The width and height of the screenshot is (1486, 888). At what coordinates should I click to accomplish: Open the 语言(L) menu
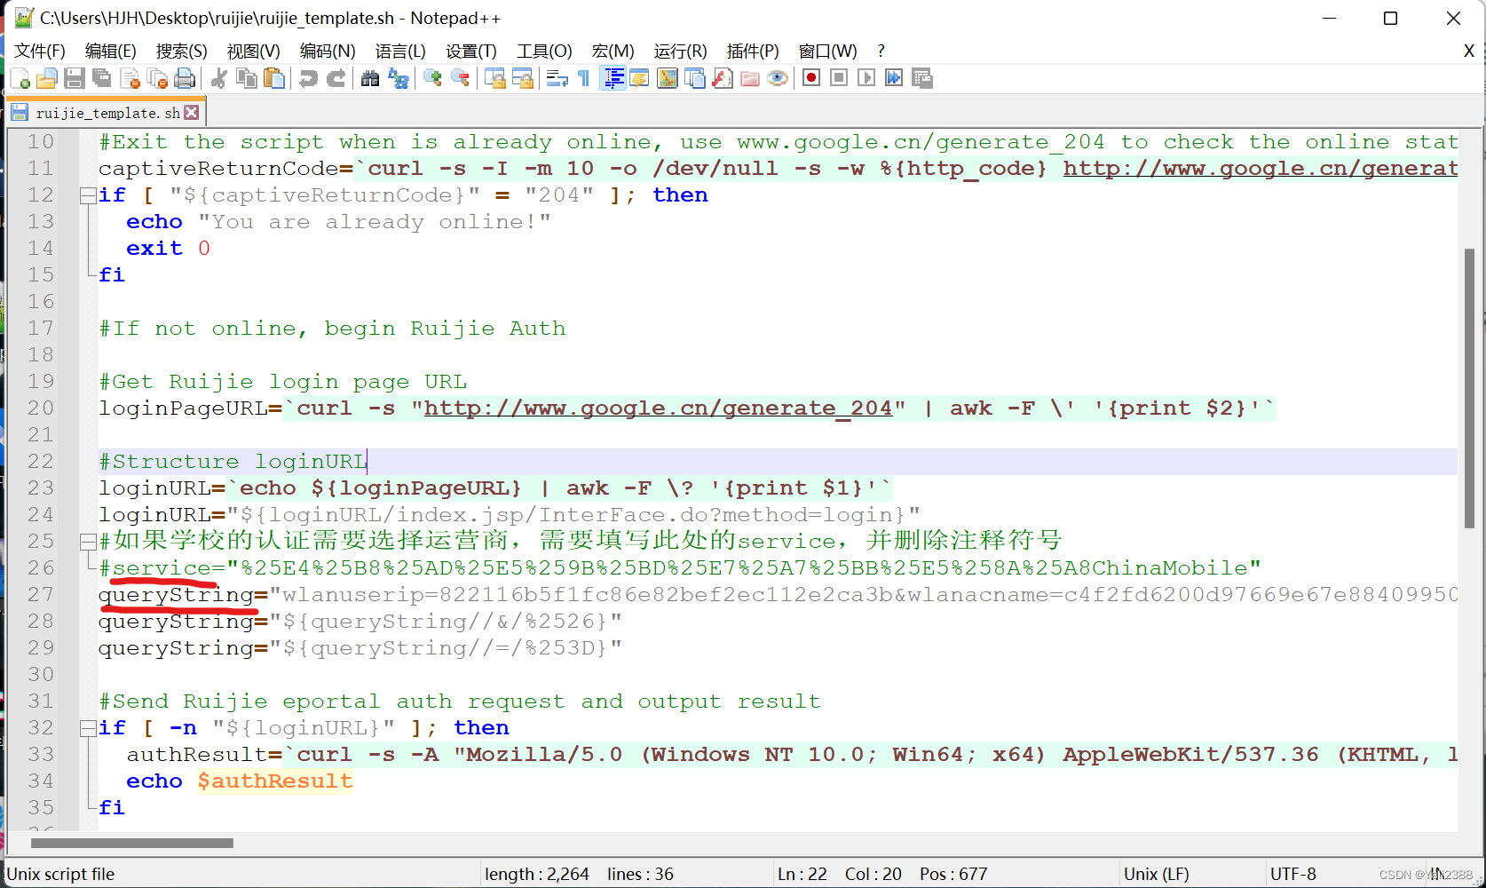[400, 51]
